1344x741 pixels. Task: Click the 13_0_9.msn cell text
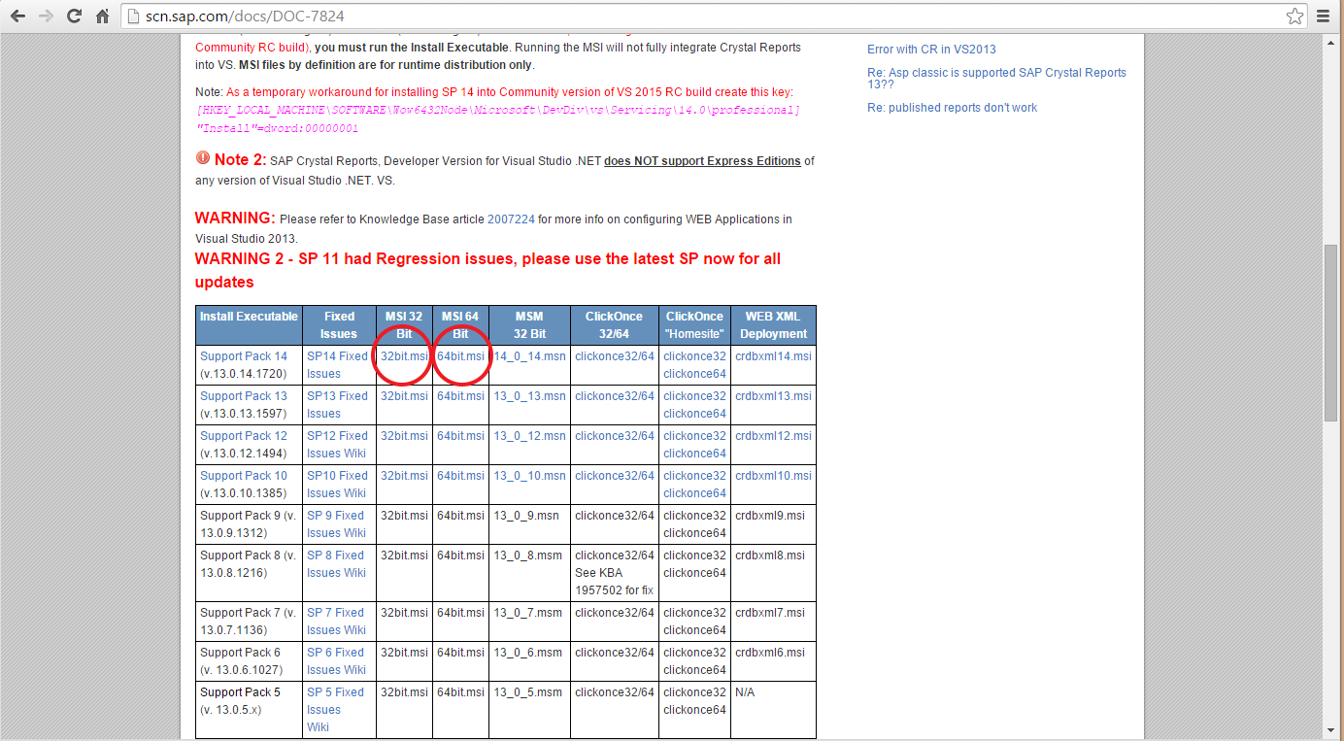tap(527, 516)
